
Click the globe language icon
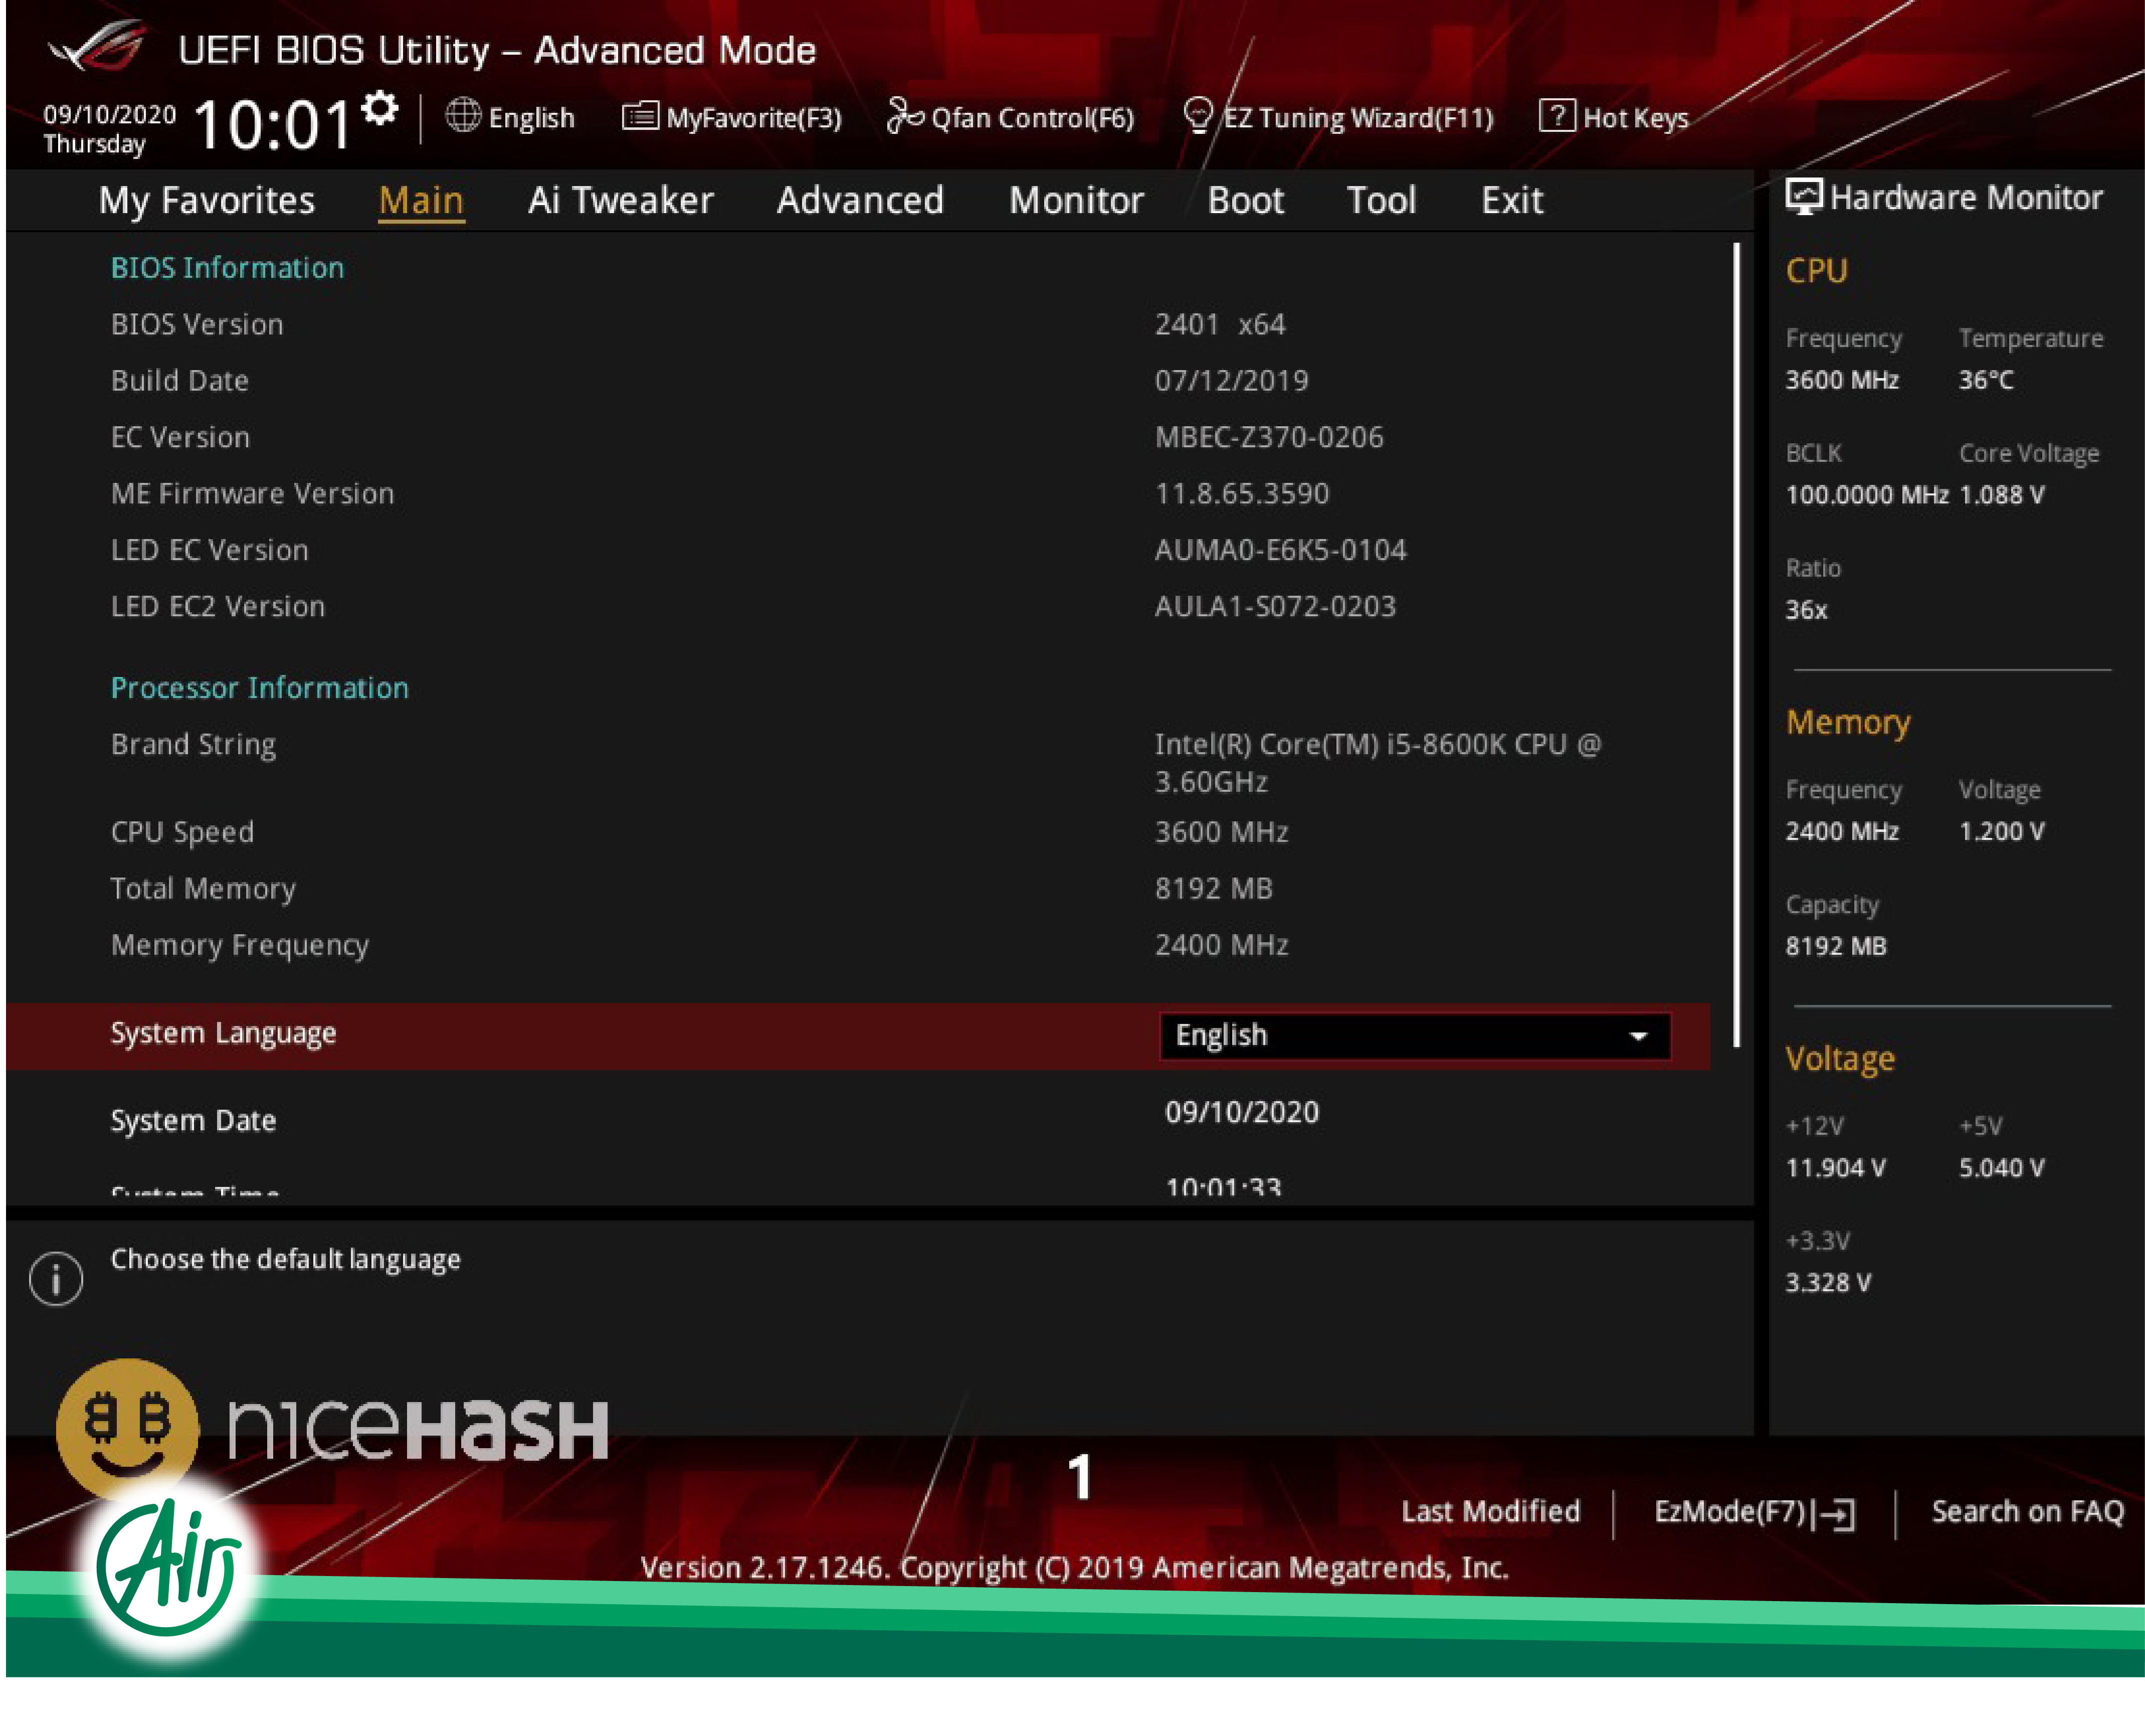click(x=463, y=116)
